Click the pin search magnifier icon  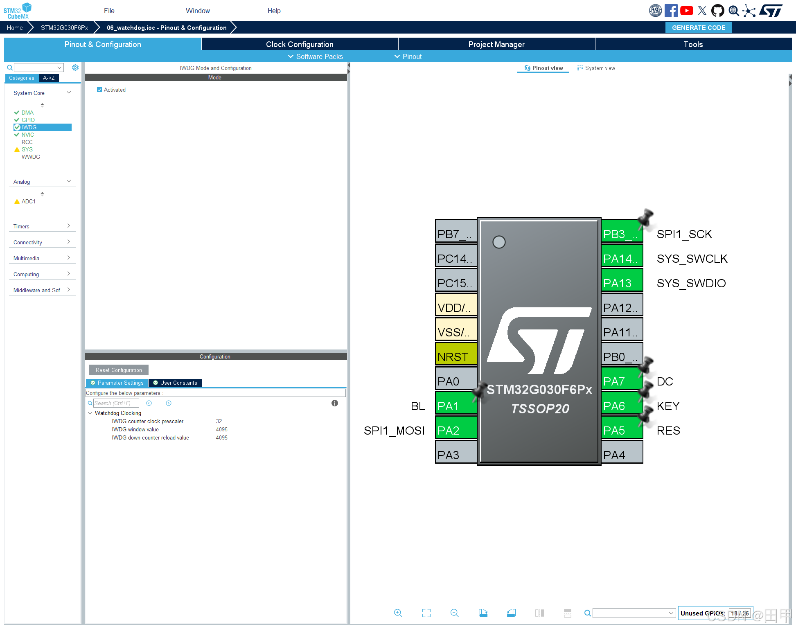pos(588,613)
